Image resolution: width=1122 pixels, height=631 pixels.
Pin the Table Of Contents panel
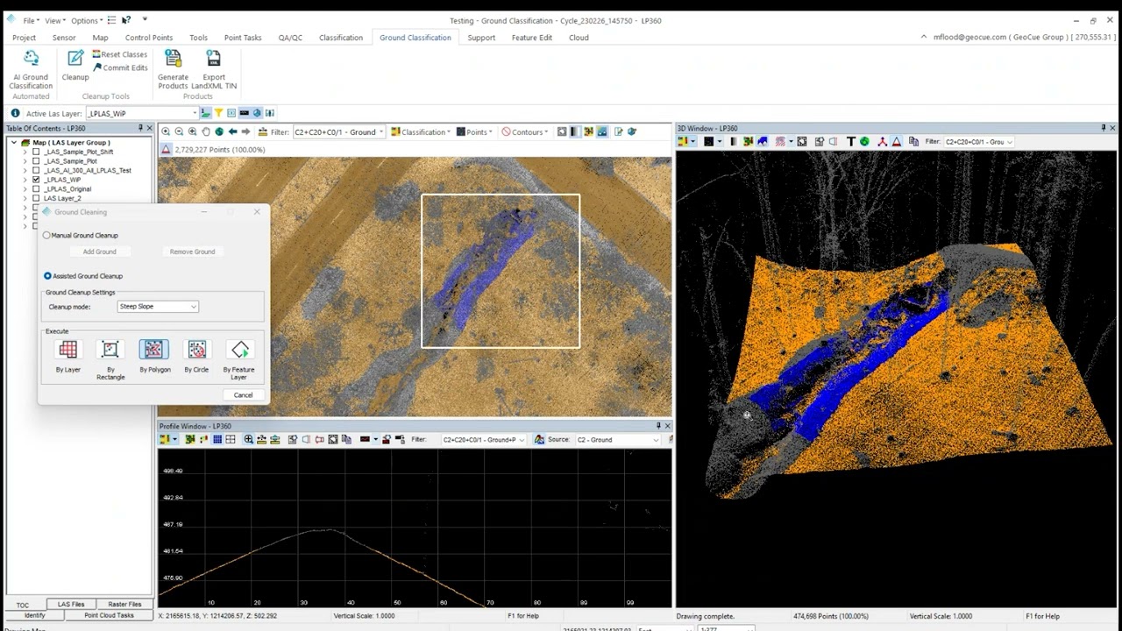click(140, 128)
